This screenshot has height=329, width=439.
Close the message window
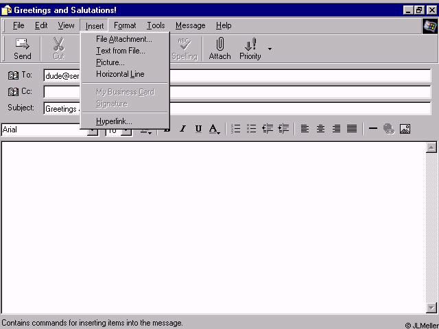[431, 10]
